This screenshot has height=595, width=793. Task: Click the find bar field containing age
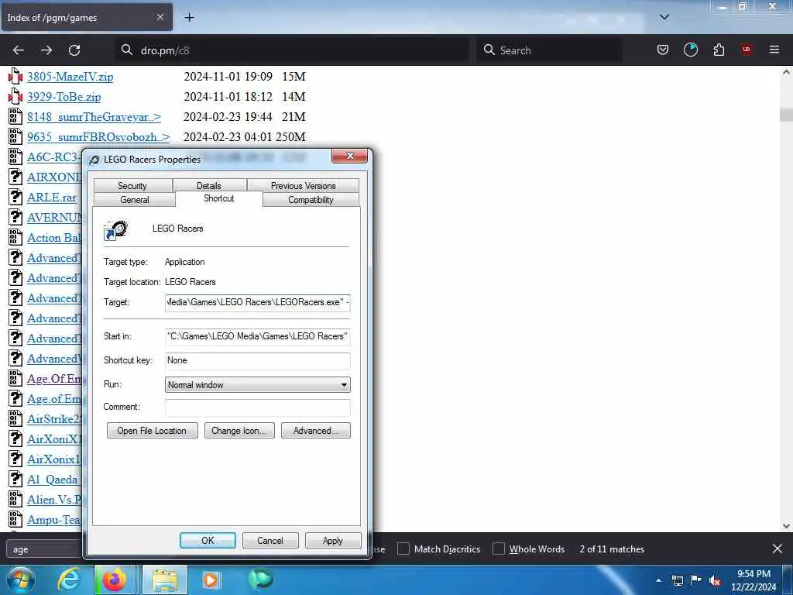[x=44, y=549]
